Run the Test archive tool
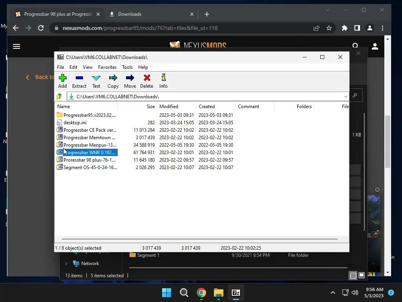This screenshot has height=302, width=402. (96, 81)
